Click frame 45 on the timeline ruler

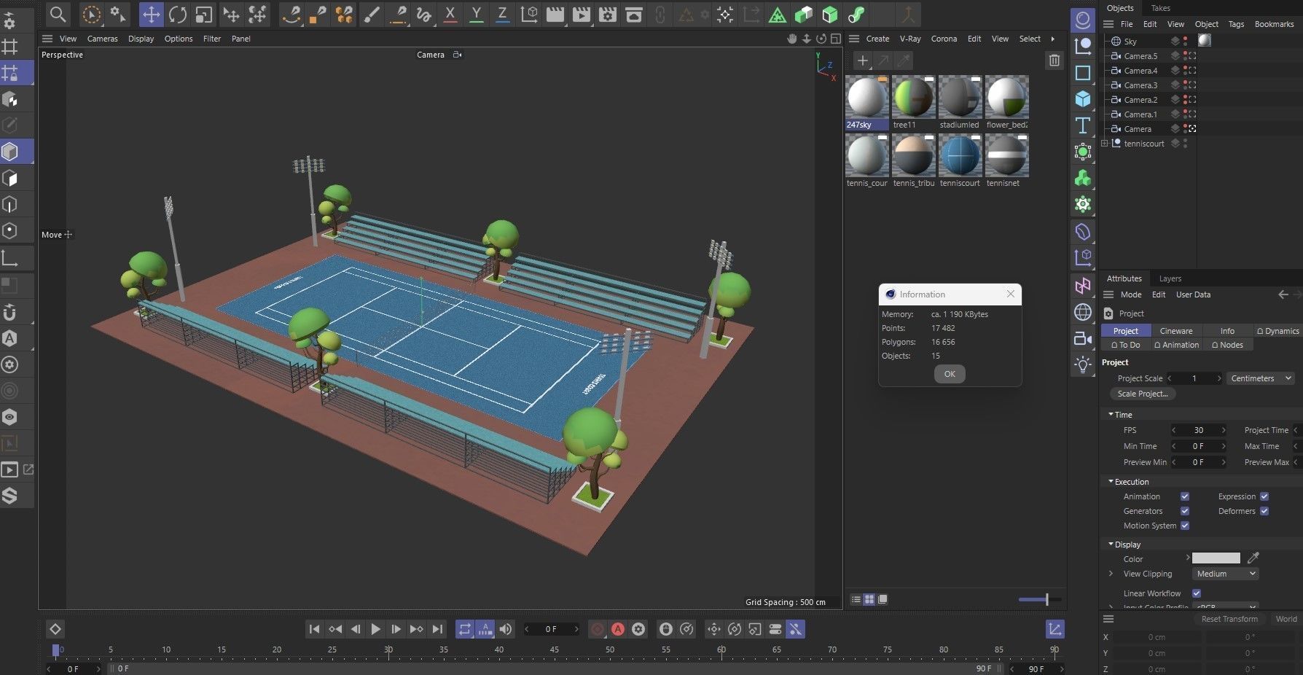point(554,649)
